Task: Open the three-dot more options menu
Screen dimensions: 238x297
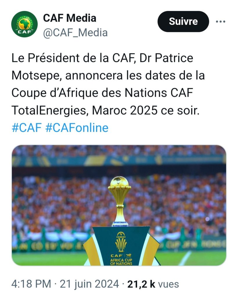Action: (x=221, y=21)
